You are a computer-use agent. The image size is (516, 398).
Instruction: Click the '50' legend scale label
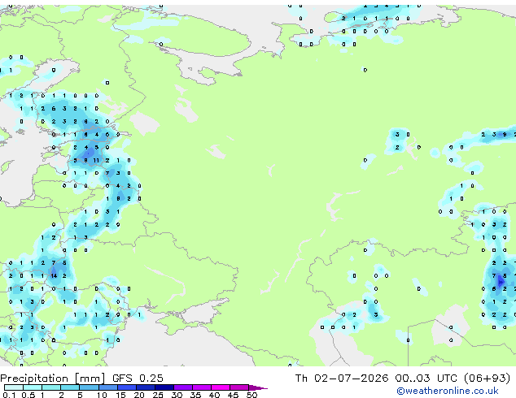coord(251,395)
